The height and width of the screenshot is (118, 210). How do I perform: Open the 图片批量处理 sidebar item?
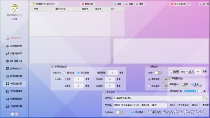point(14,76)
